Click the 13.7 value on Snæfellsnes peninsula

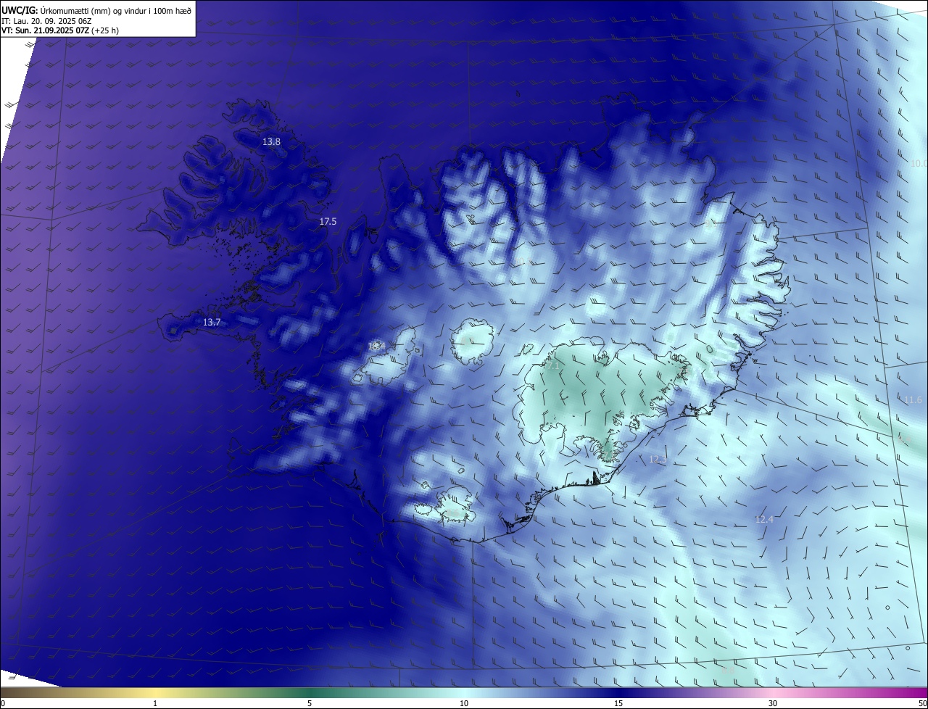[x=212, y=322]
